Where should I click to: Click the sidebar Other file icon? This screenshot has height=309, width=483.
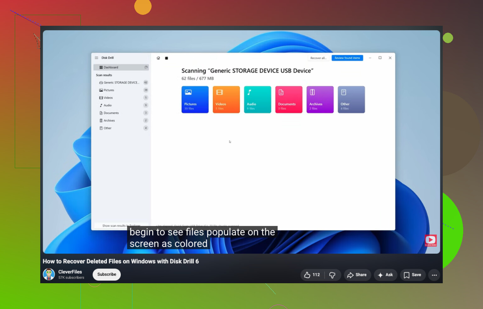point(101,128)
